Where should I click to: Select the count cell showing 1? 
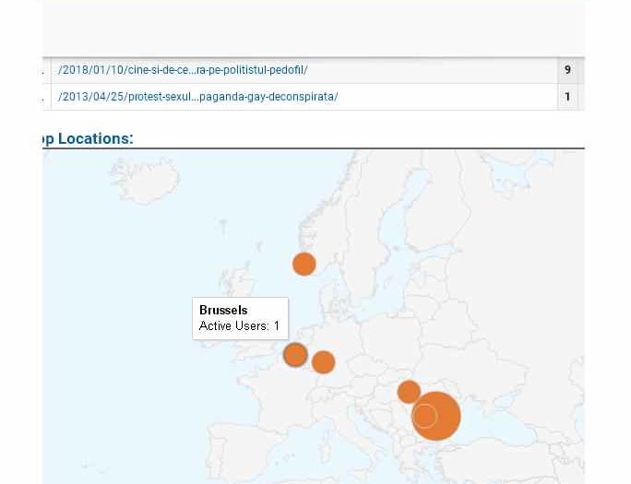tap(567, 97)
